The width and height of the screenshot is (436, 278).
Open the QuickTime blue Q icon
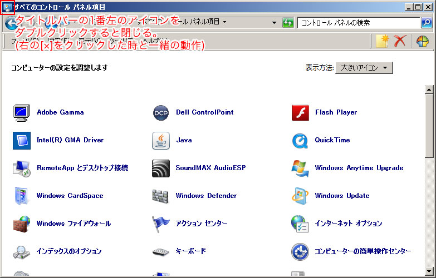point(300,141)
